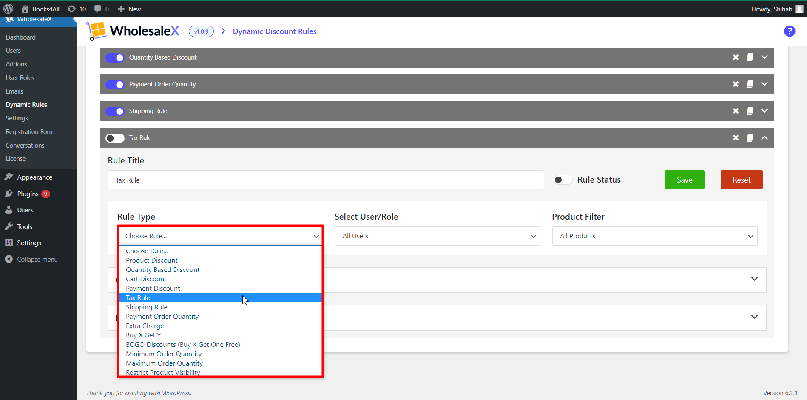Delete the Quantity Based Discount rule
The height and width of the screenshot is (400, 807).
click(x=736, y=57)
